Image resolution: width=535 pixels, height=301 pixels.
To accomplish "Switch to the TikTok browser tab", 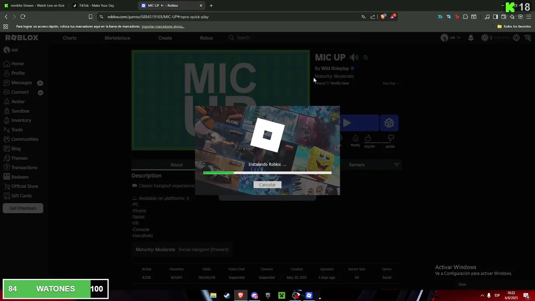I will click(x=103, y=5).
